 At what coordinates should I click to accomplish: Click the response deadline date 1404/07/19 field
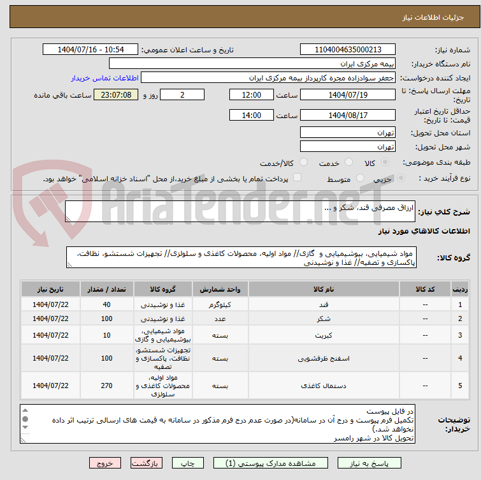348,94
